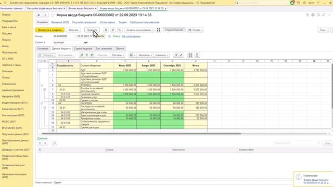Open the main menu hamburger icon
The height and width of the screenshot is (187, 333).
(x=5, y=3)
